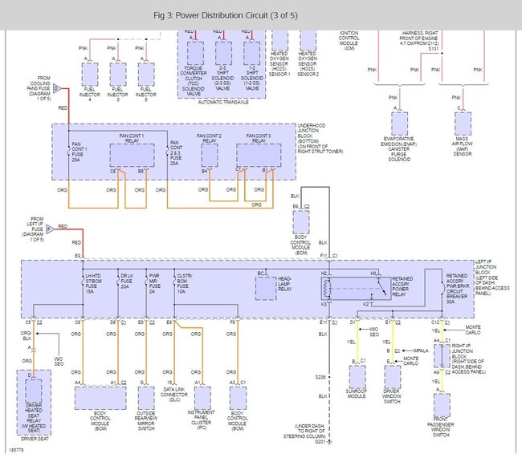Viewport: 522px width, 462px height.
Task: Click the LH HTD ST/BCM FUSE 15A label
Action: tap(93, 283)
